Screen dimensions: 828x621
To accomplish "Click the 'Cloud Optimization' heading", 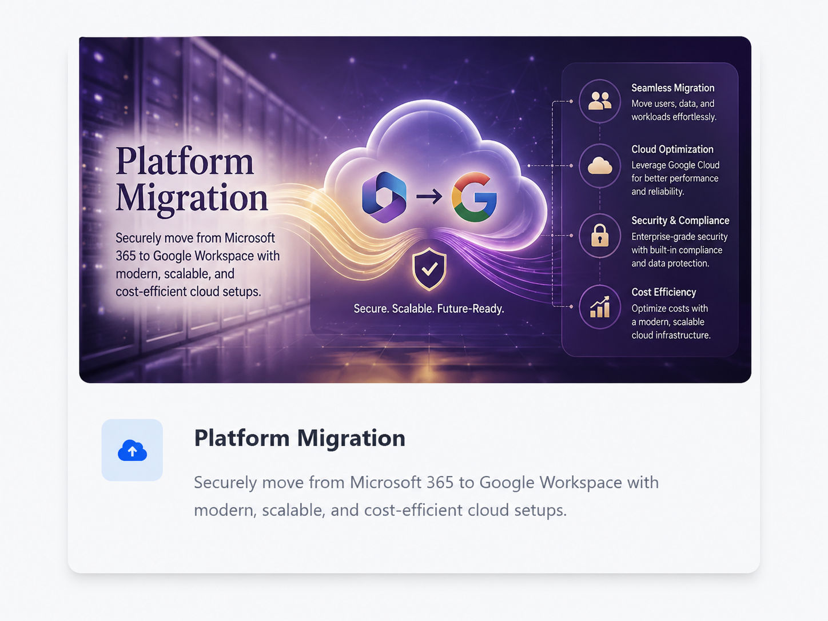I will click(x=672, y=149).
